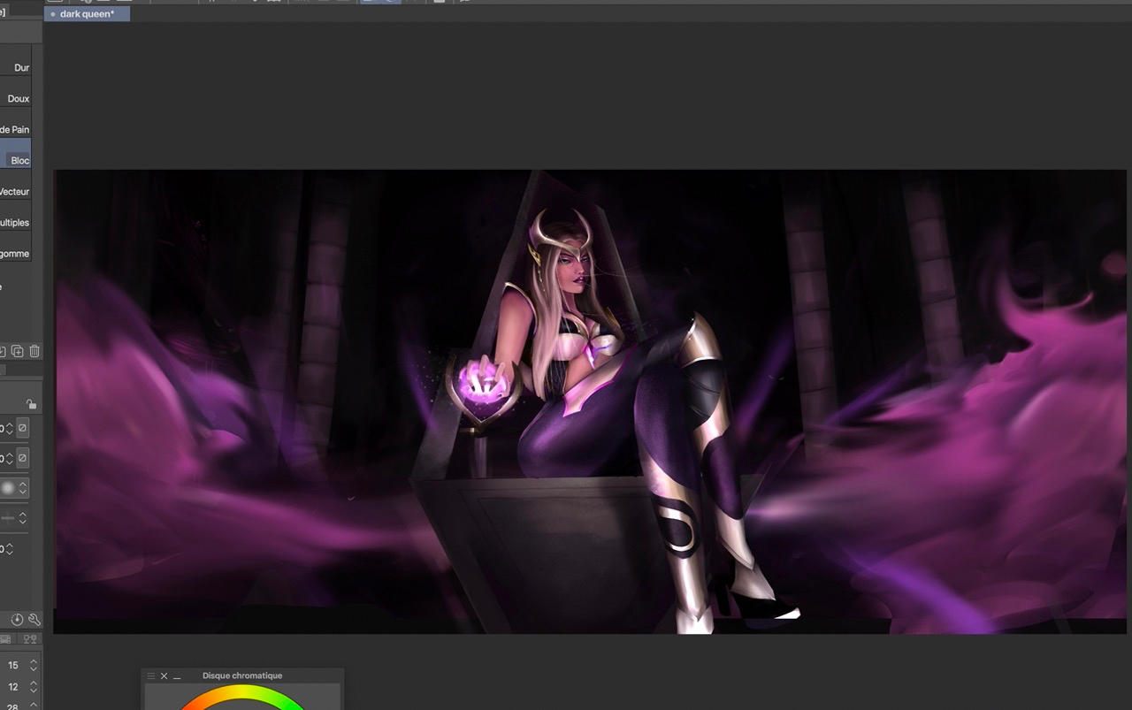The image size is (1132, 710).
Task: Choose the Mie de Pain eraser
Action: (x=15, y=130)
